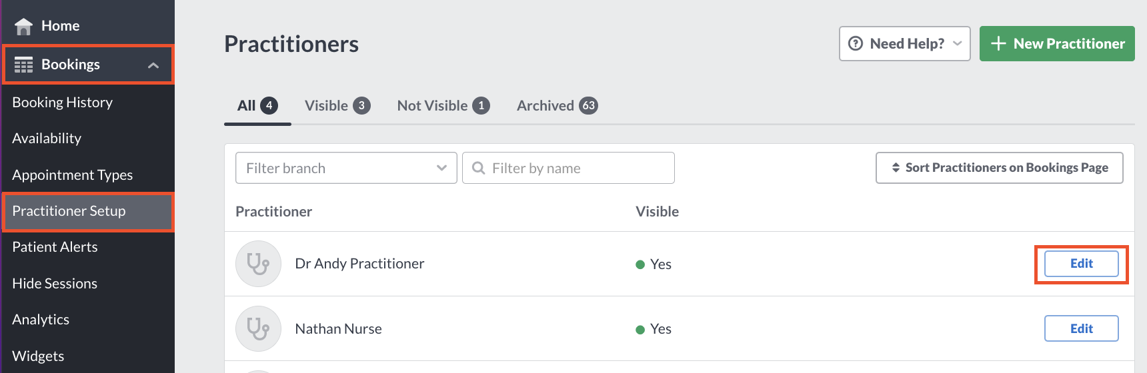Click the sort arrows icon
Screen dimensions: 1147x373
[896, 168]
